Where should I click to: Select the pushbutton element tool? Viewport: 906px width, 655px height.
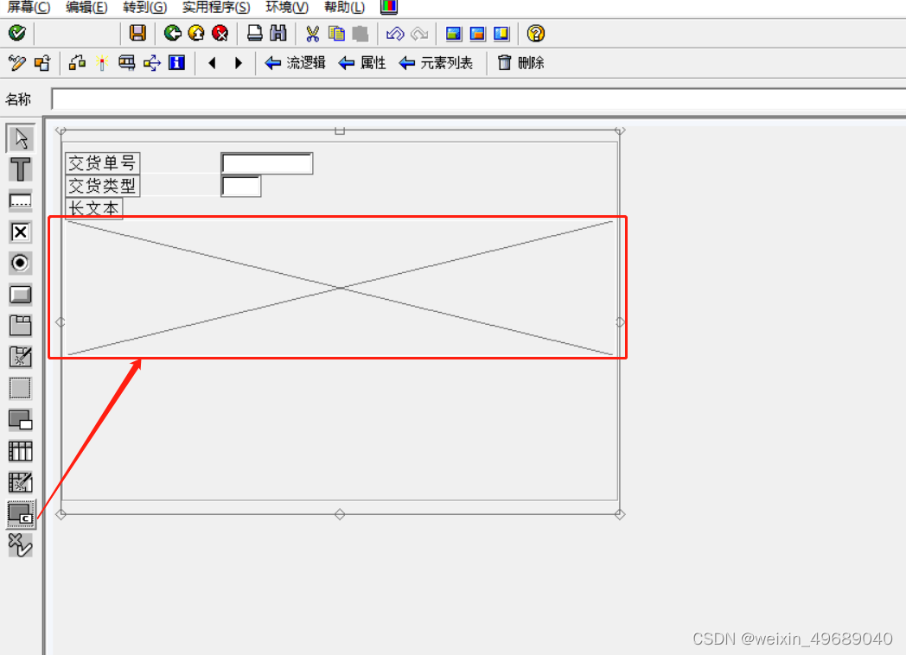point(20,295)
